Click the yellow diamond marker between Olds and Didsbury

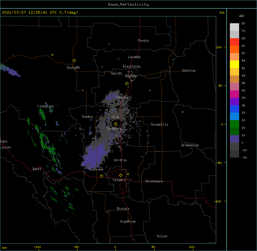pyautogui.click(x=116, y=124)
